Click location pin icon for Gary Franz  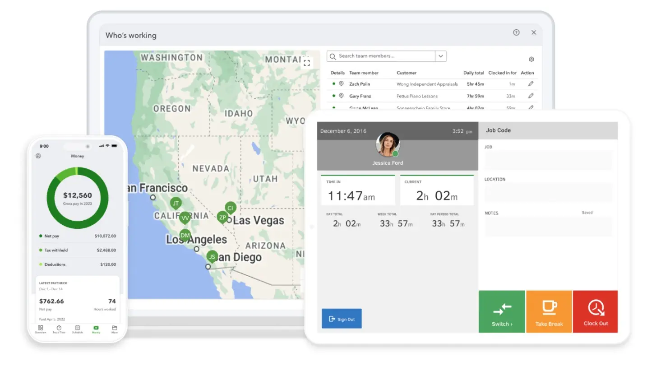[341, 96]
